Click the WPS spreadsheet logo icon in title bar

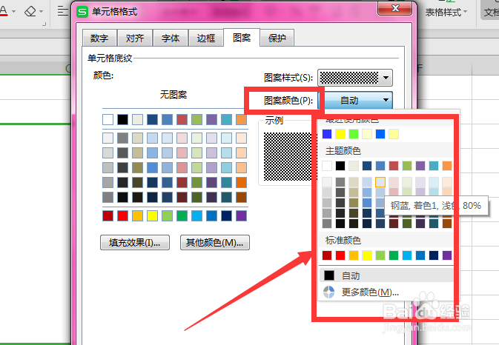coord(82,12)
